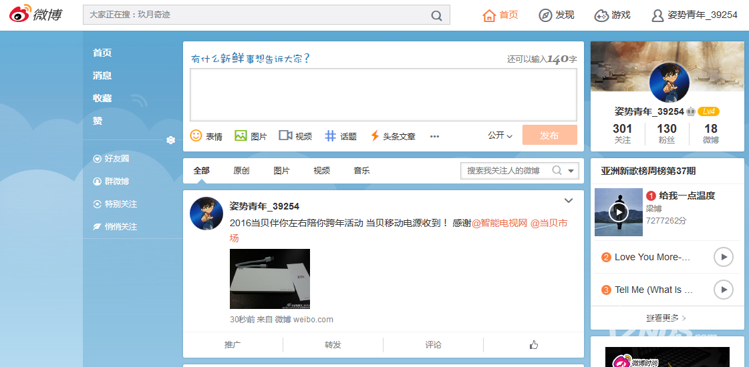Play Love You More song

point(723,258)
